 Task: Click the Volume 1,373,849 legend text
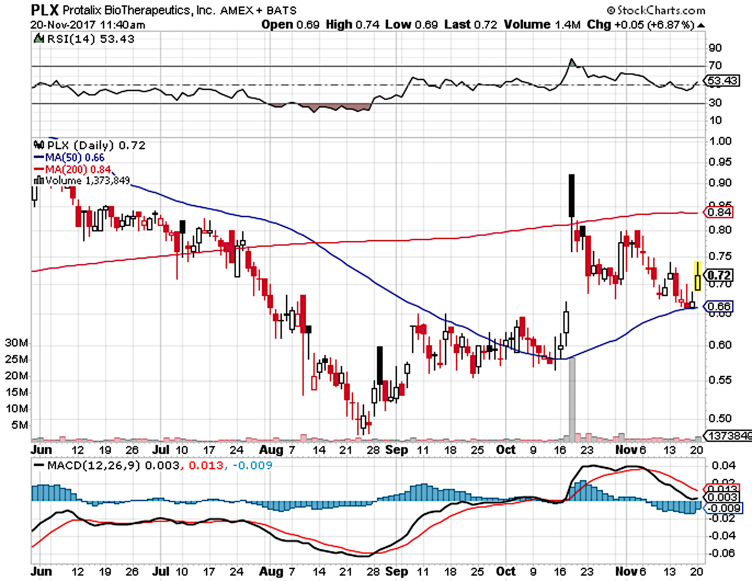(x=87, y=180)
